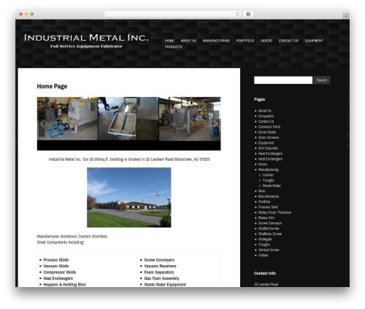Open Rotary Kiln page link
The height and width of the screenshot is (309, 365).
[266, 218]
